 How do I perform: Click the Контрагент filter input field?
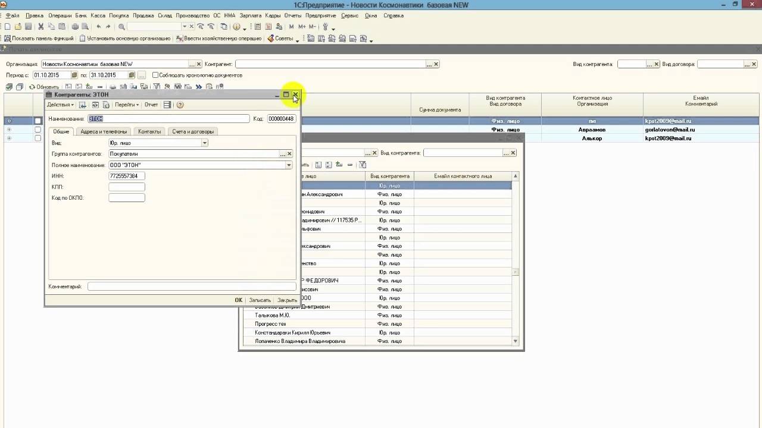[330, 64]
